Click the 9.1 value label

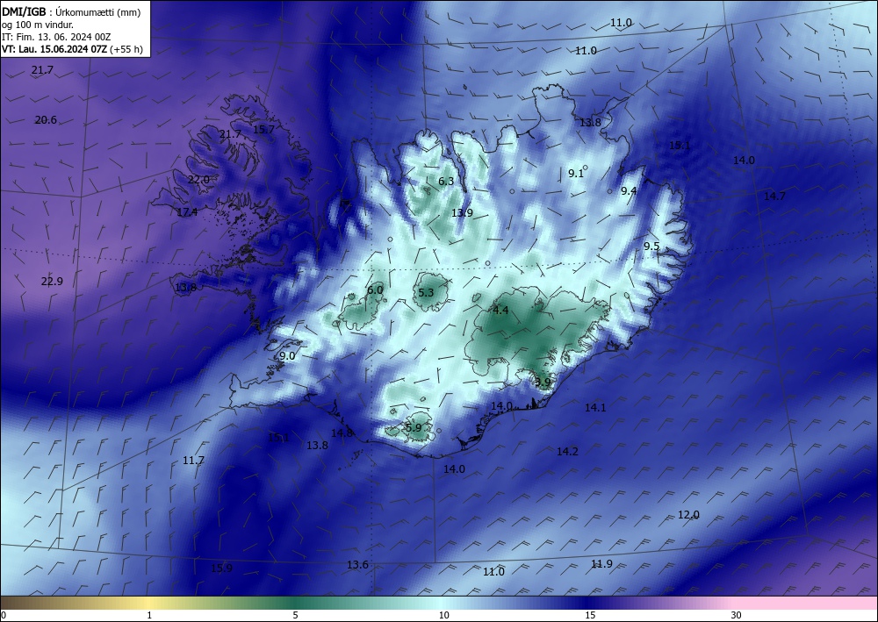point(576,174)
